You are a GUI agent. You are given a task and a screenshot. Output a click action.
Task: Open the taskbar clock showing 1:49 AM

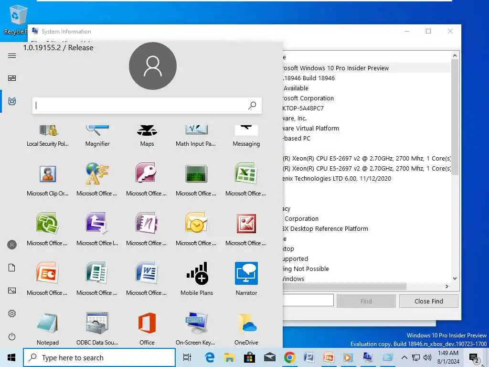(448, 357)
